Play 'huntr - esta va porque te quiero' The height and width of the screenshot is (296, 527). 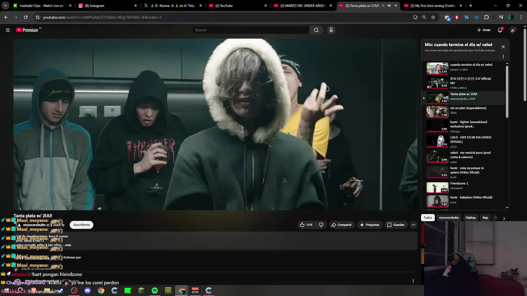click(x=465, y=172)
